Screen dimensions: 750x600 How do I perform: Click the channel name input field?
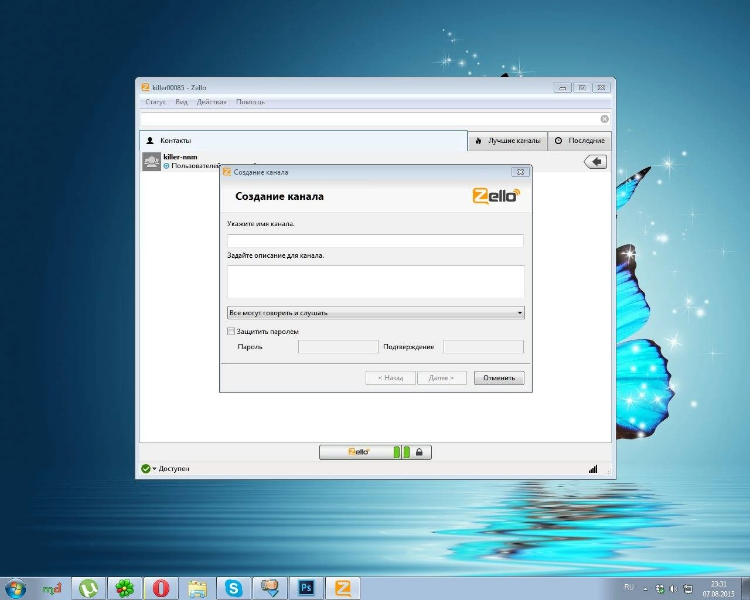tap(375, 241)
